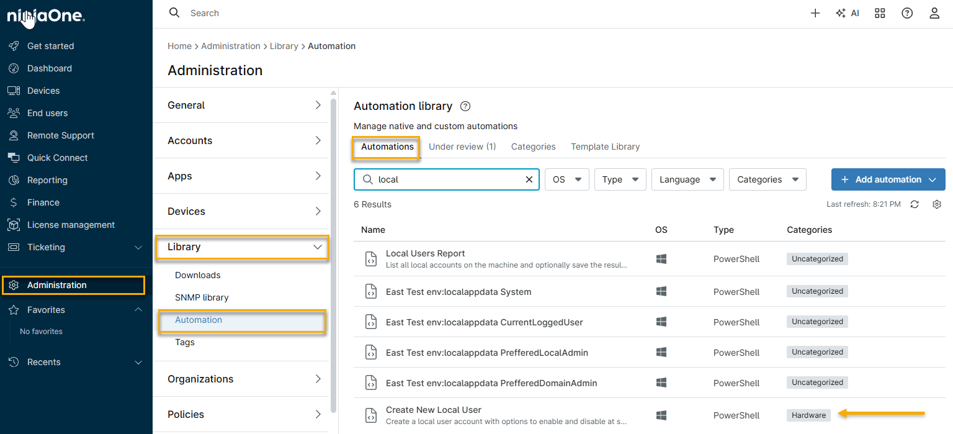Screen dimensions: 953x434
Task: Switch to the Under review tab
Action: tap(462, 147)
